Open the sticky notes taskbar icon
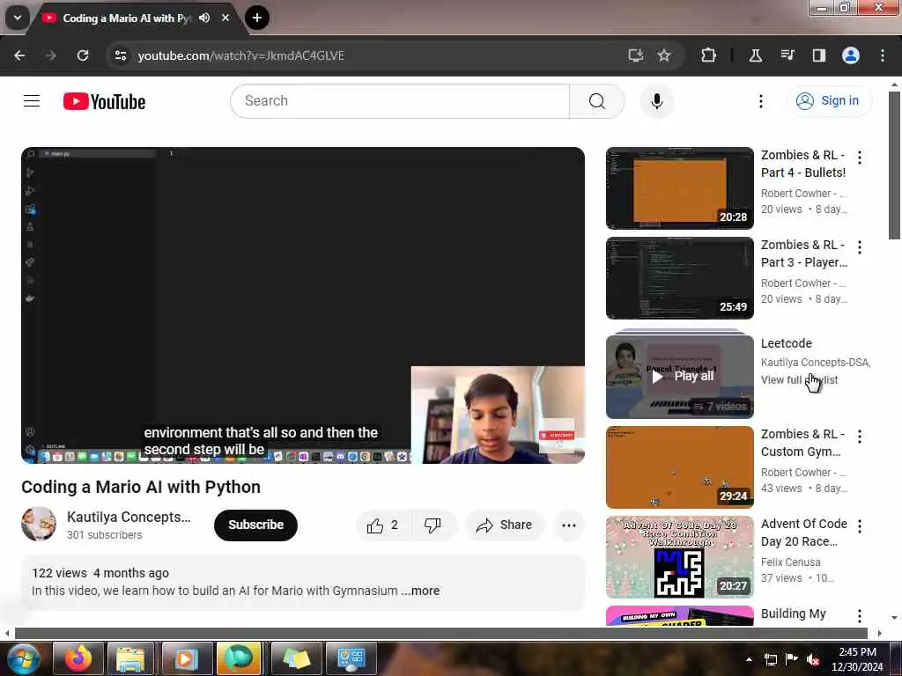This screenshot has height=676, width=902. tap(296, 658)
